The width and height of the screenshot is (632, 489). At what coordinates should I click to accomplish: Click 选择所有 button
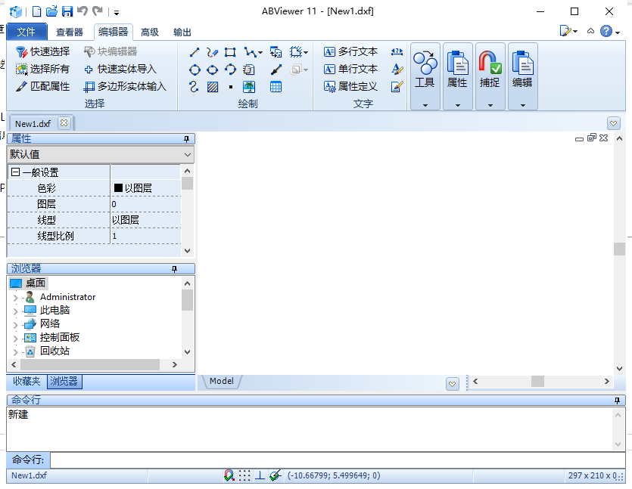point(42,70)
